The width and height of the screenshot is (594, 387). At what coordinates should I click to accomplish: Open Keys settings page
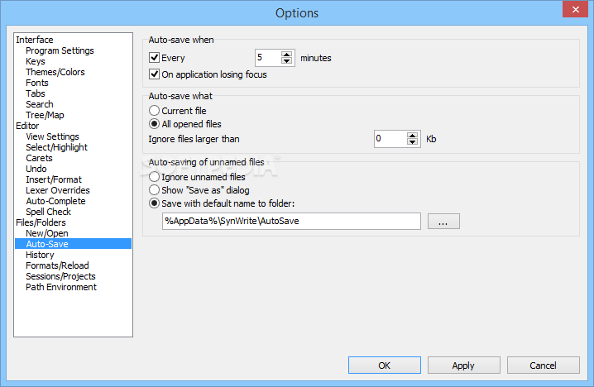coord(36,61)
